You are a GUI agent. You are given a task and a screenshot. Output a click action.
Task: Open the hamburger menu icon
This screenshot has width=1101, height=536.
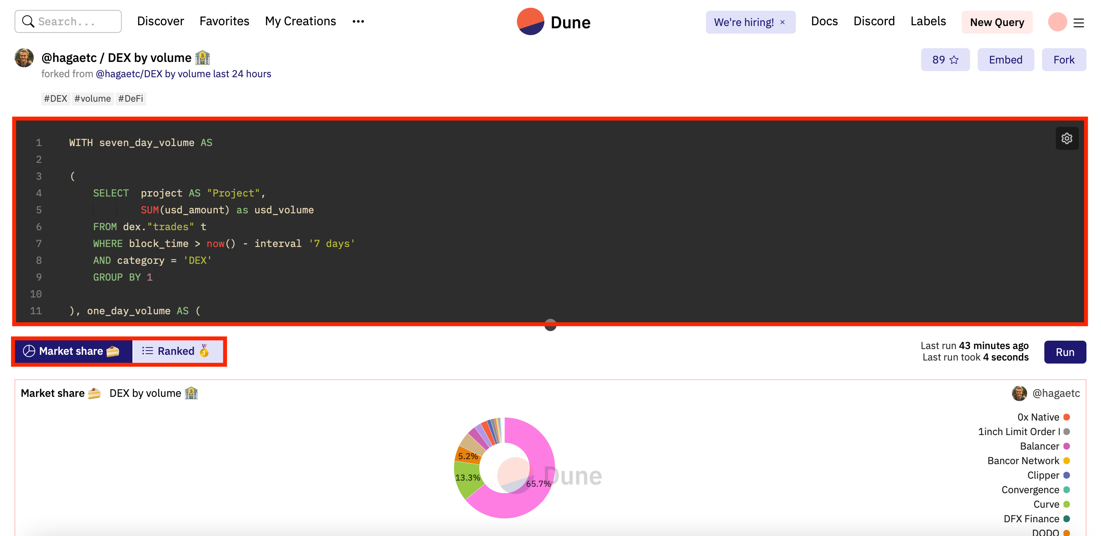pos(1078,23)
